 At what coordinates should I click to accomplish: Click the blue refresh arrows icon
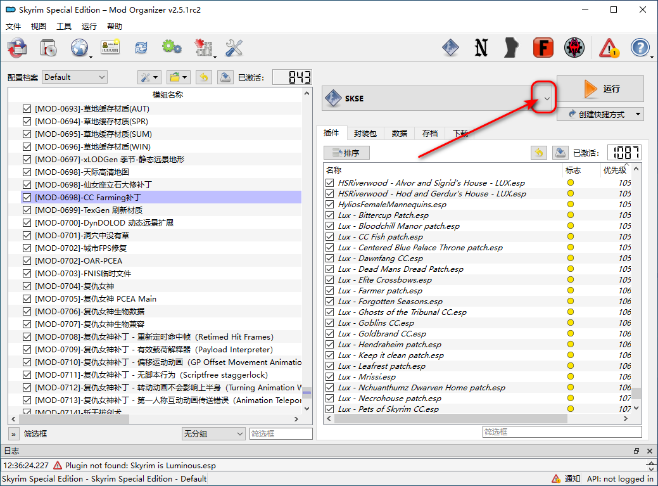tap(141, 48)
